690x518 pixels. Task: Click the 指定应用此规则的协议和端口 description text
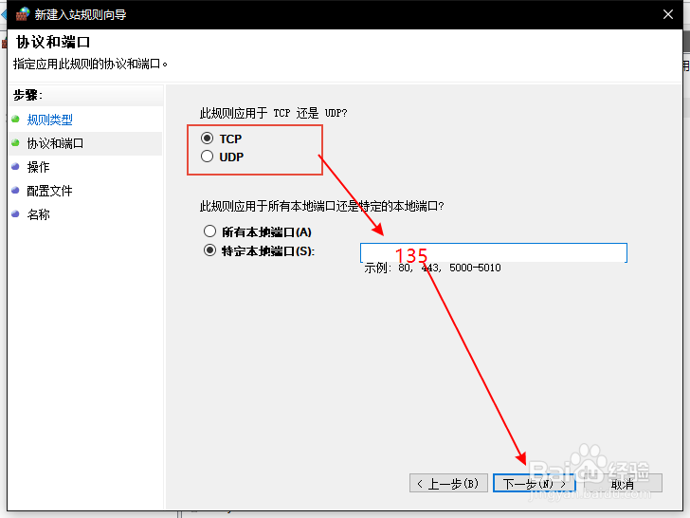coord(90,65)
